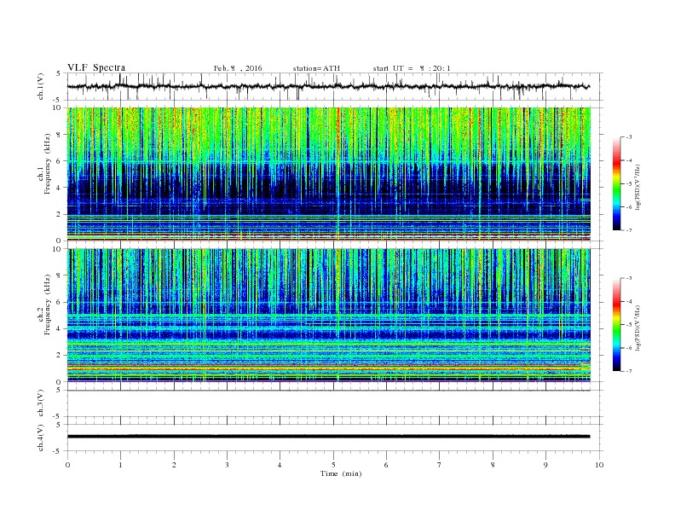Select the date text "Feb. 8, 2016"
Screen dimensions: 675x522
[x=238, y=68]
